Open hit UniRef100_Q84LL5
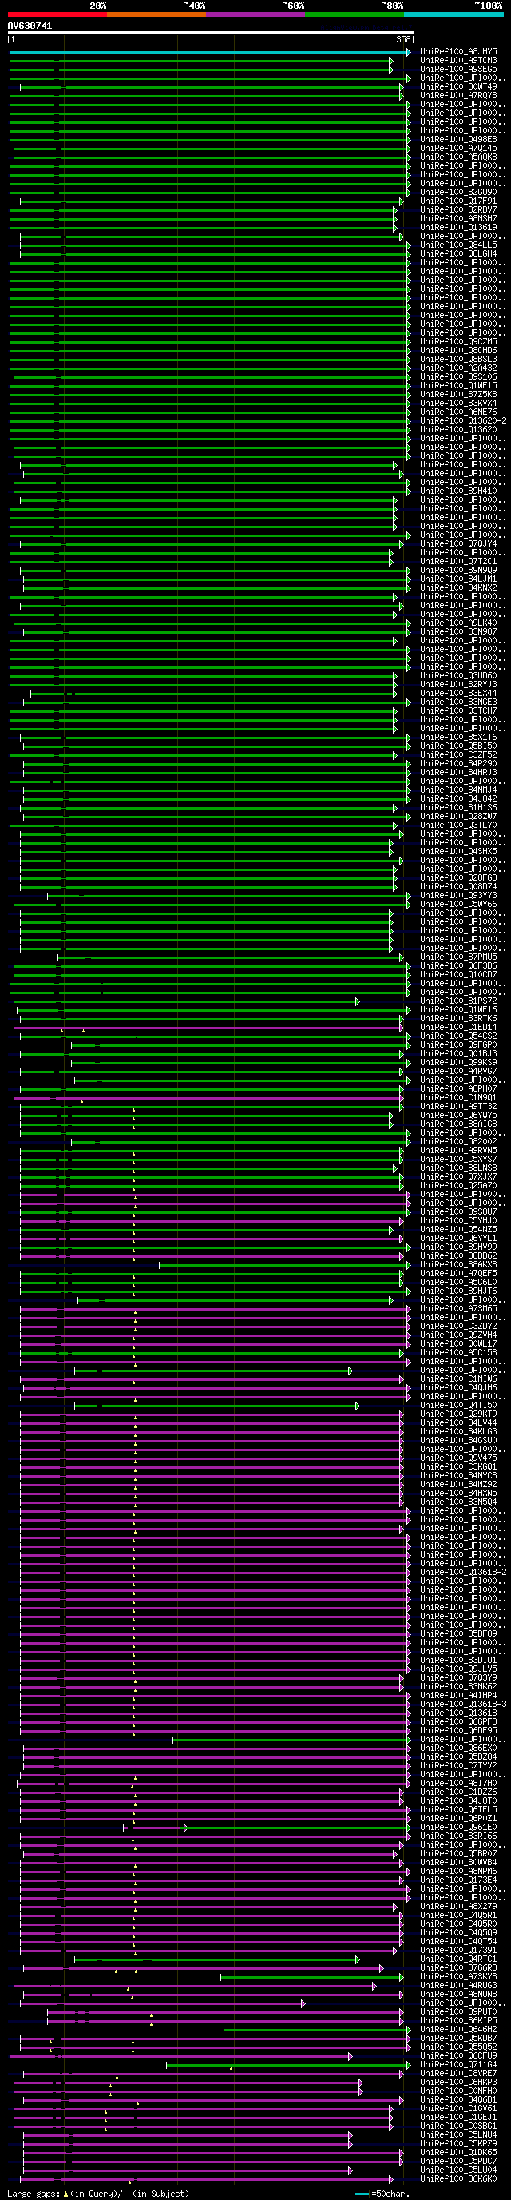This screenshot has width=511, height=2200. pyautogui.click(x=458, y=245)
